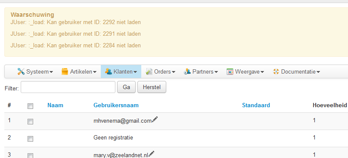
Task: Click the Ga filter button
Action: pyautogui.click(x=126, y=87)
